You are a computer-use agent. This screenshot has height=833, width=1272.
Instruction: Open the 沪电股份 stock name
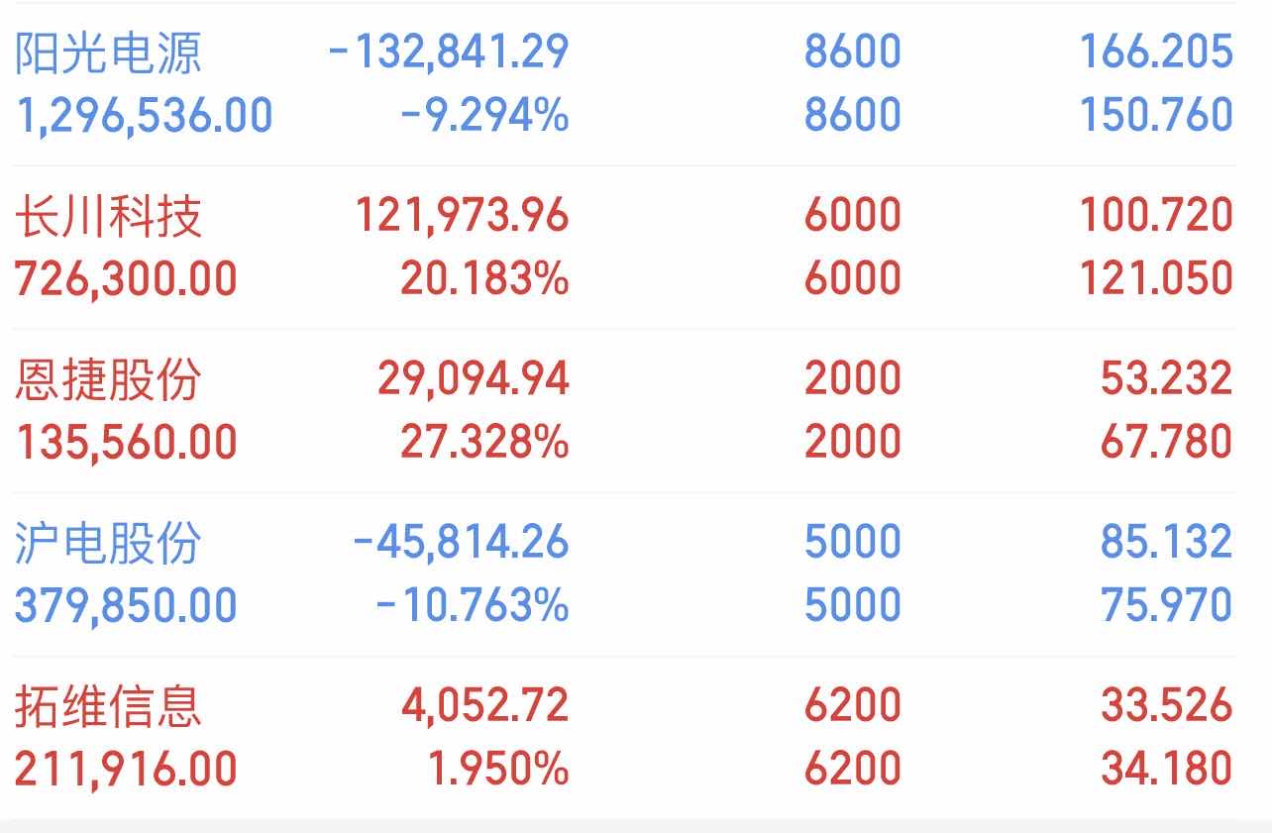(108, 543)
